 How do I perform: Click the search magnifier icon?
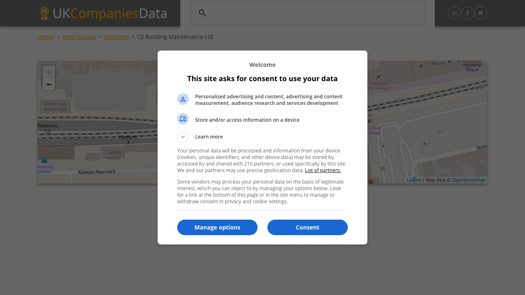click(x=202, y=13)
